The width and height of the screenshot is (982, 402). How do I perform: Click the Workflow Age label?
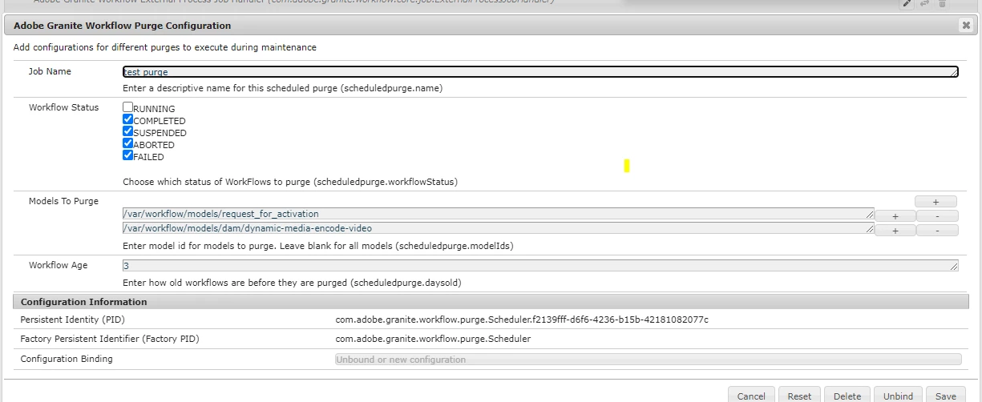pos(59,265)
